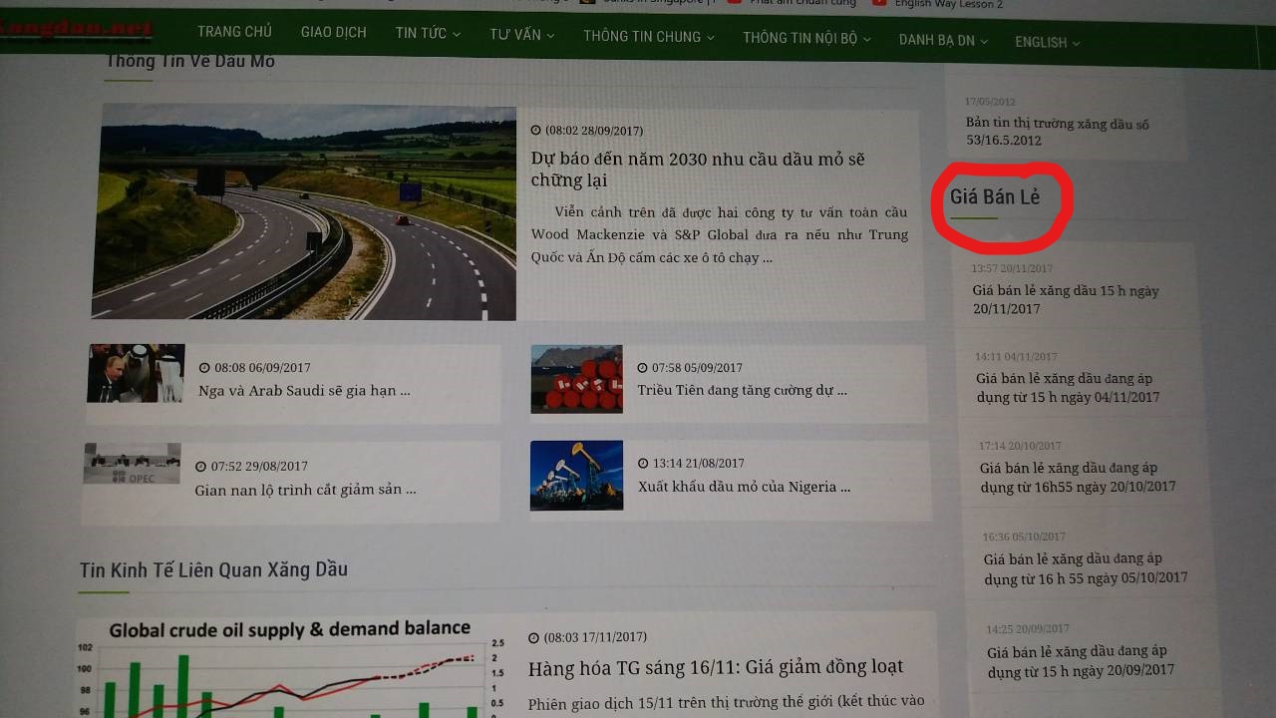Open the THÔNG TIN NỘI BỘ dropdown

(x=806, y=38)
